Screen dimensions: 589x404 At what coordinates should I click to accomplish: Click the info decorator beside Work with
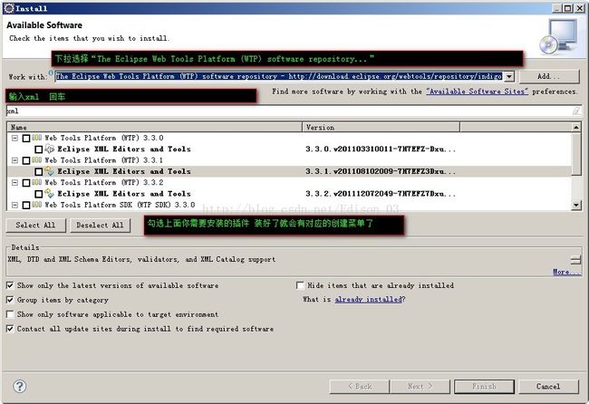51,72
